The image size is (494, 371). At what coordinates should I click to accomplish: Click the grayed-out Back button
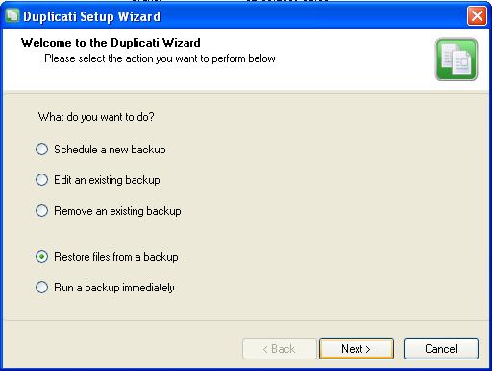[x=279, y=349]
